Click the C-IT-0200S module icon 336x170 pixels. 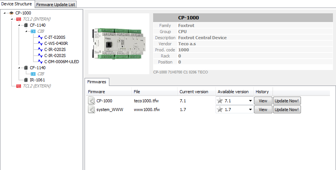click(40, 37)
